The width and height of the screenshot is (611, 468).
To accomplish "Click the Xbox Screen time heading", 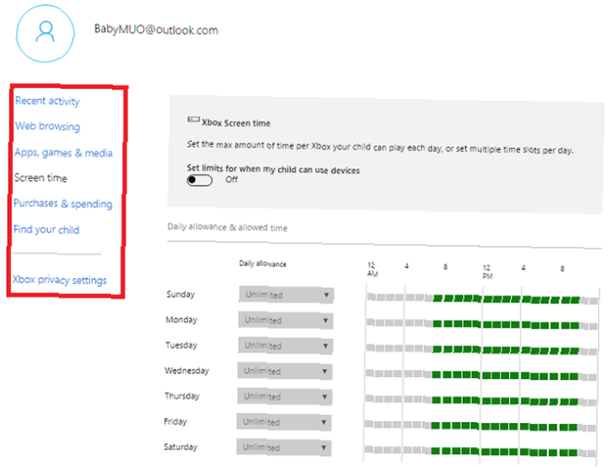I will (236, 123).
